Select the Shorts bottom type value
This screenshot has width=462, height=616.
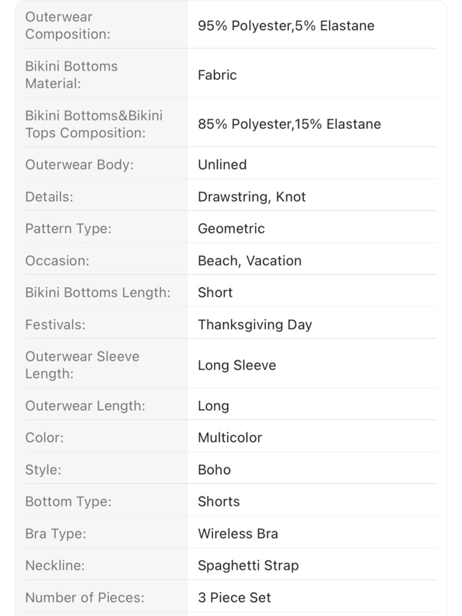point(219,502)
